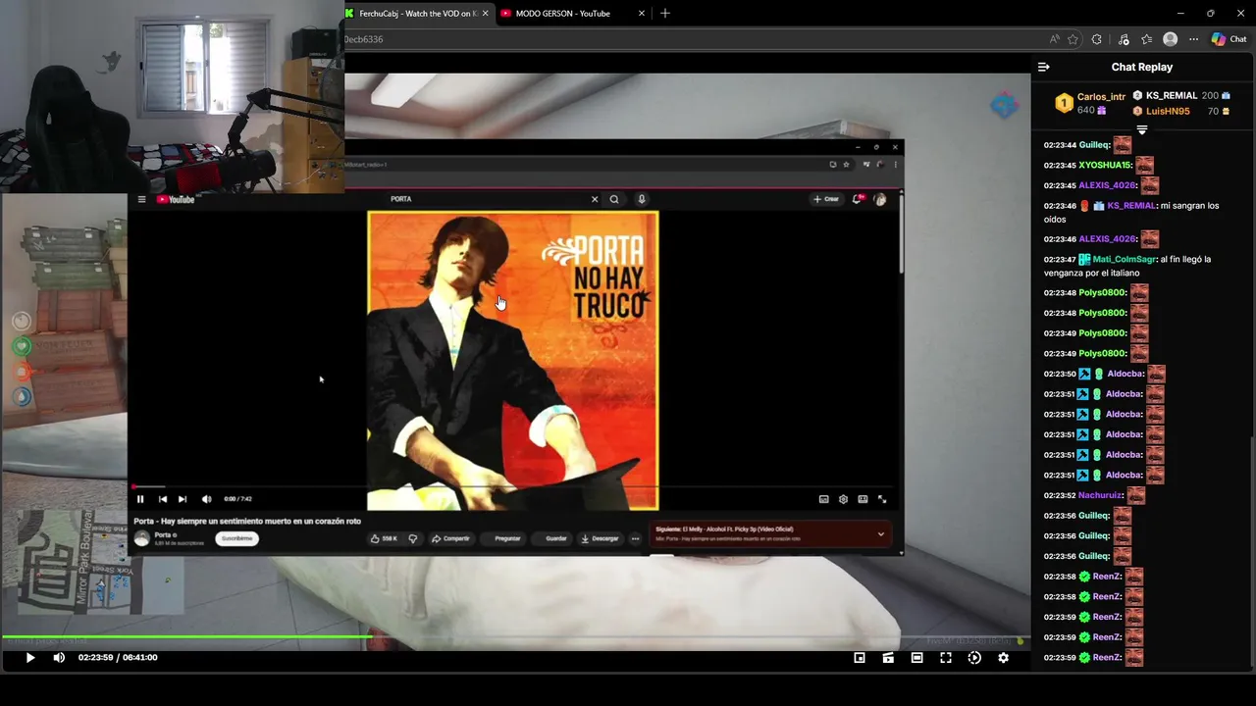
Task: Play the Kick VOD video
Action: point(29,658)
